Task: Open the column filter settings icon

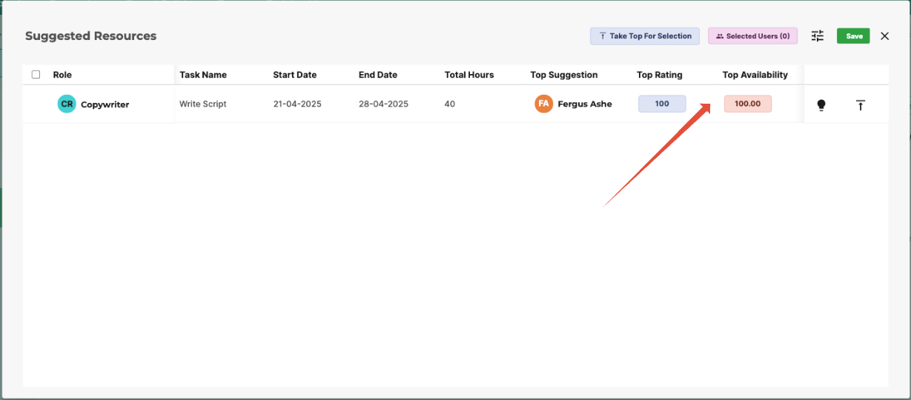Action: (x=818, y=36)
